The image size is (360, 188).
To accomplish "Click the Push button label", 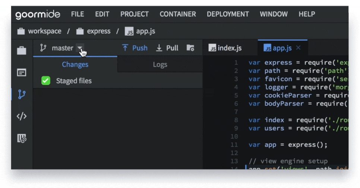I will click(x=140, y=48).
